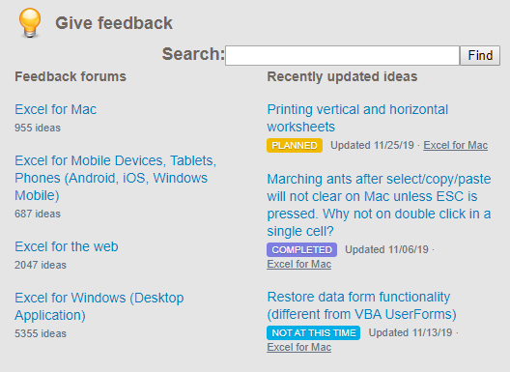510x372 pixels.
Task: Open the Excel for Mac forum
Action: (x=56, y=109)
